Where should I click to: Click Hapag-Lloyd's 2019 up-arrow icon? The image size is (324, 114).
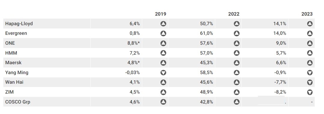pos(163,24)
